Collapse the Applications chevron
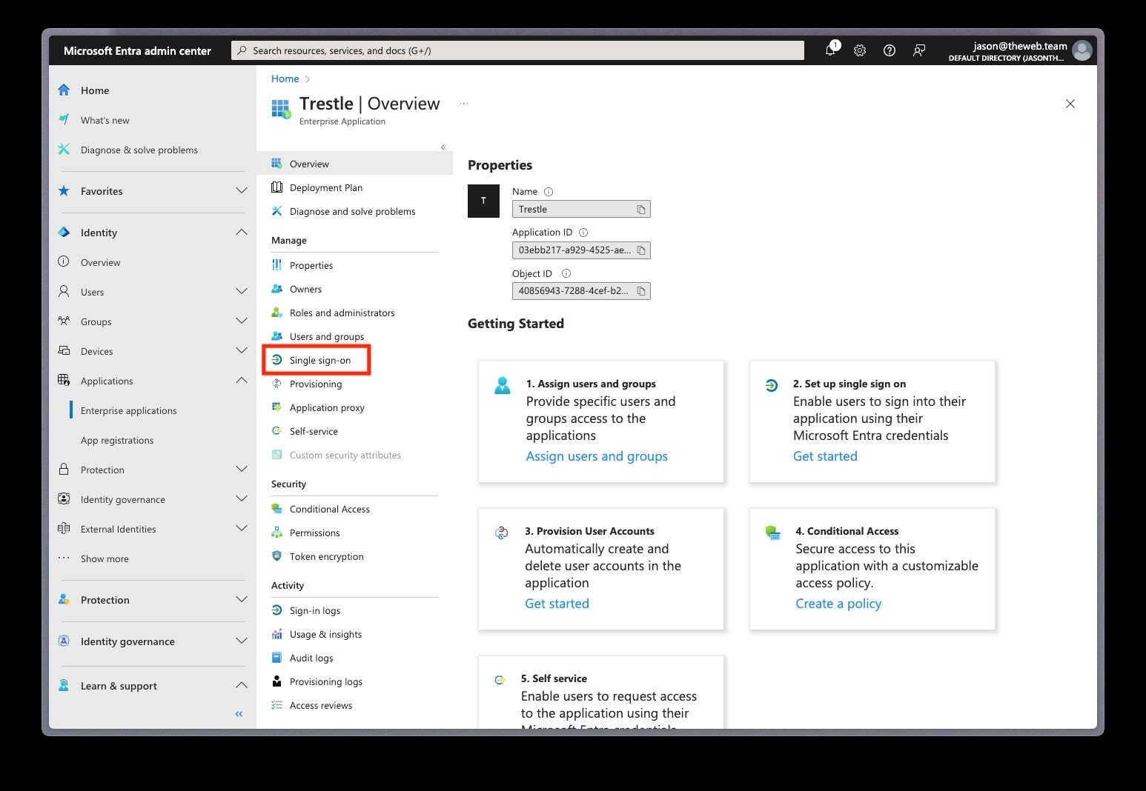 point(241,381)
